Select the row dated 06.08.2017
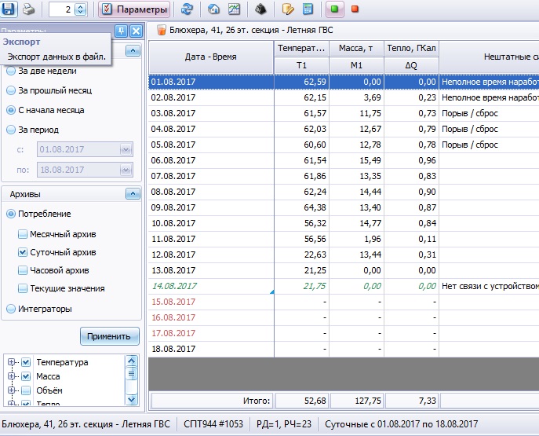Screen dimensions: 539x436 click(344, 160)
